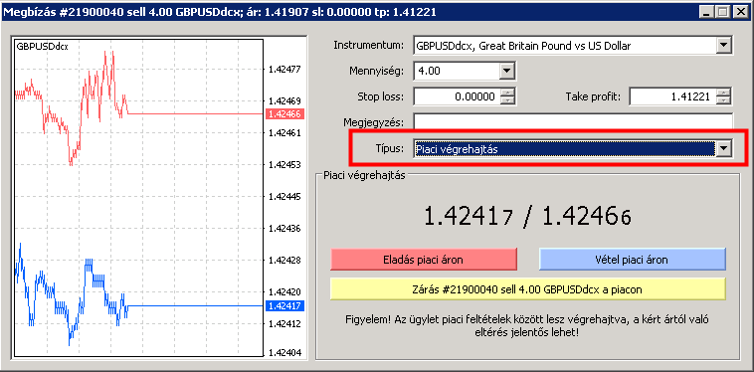This screenshot has height=372, width=754.
Task: Click the 1.42428 axis price label
Action: click(x=284, y=260)
